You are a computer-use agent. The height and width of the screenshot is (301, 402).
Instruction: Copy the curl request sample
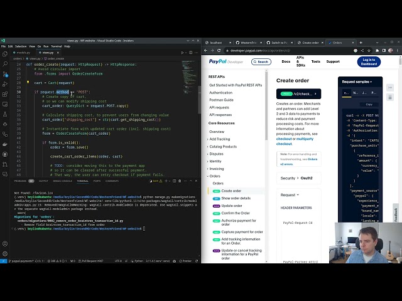pos(369,105)
